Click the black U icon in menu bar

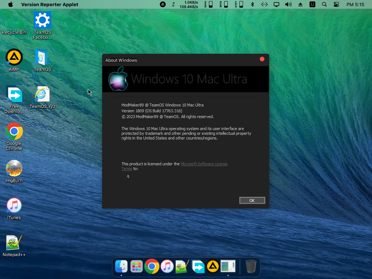tap(312, 4)
